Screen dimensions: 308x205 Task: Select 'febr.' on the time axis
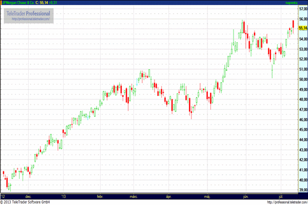[x=100, y=196]
